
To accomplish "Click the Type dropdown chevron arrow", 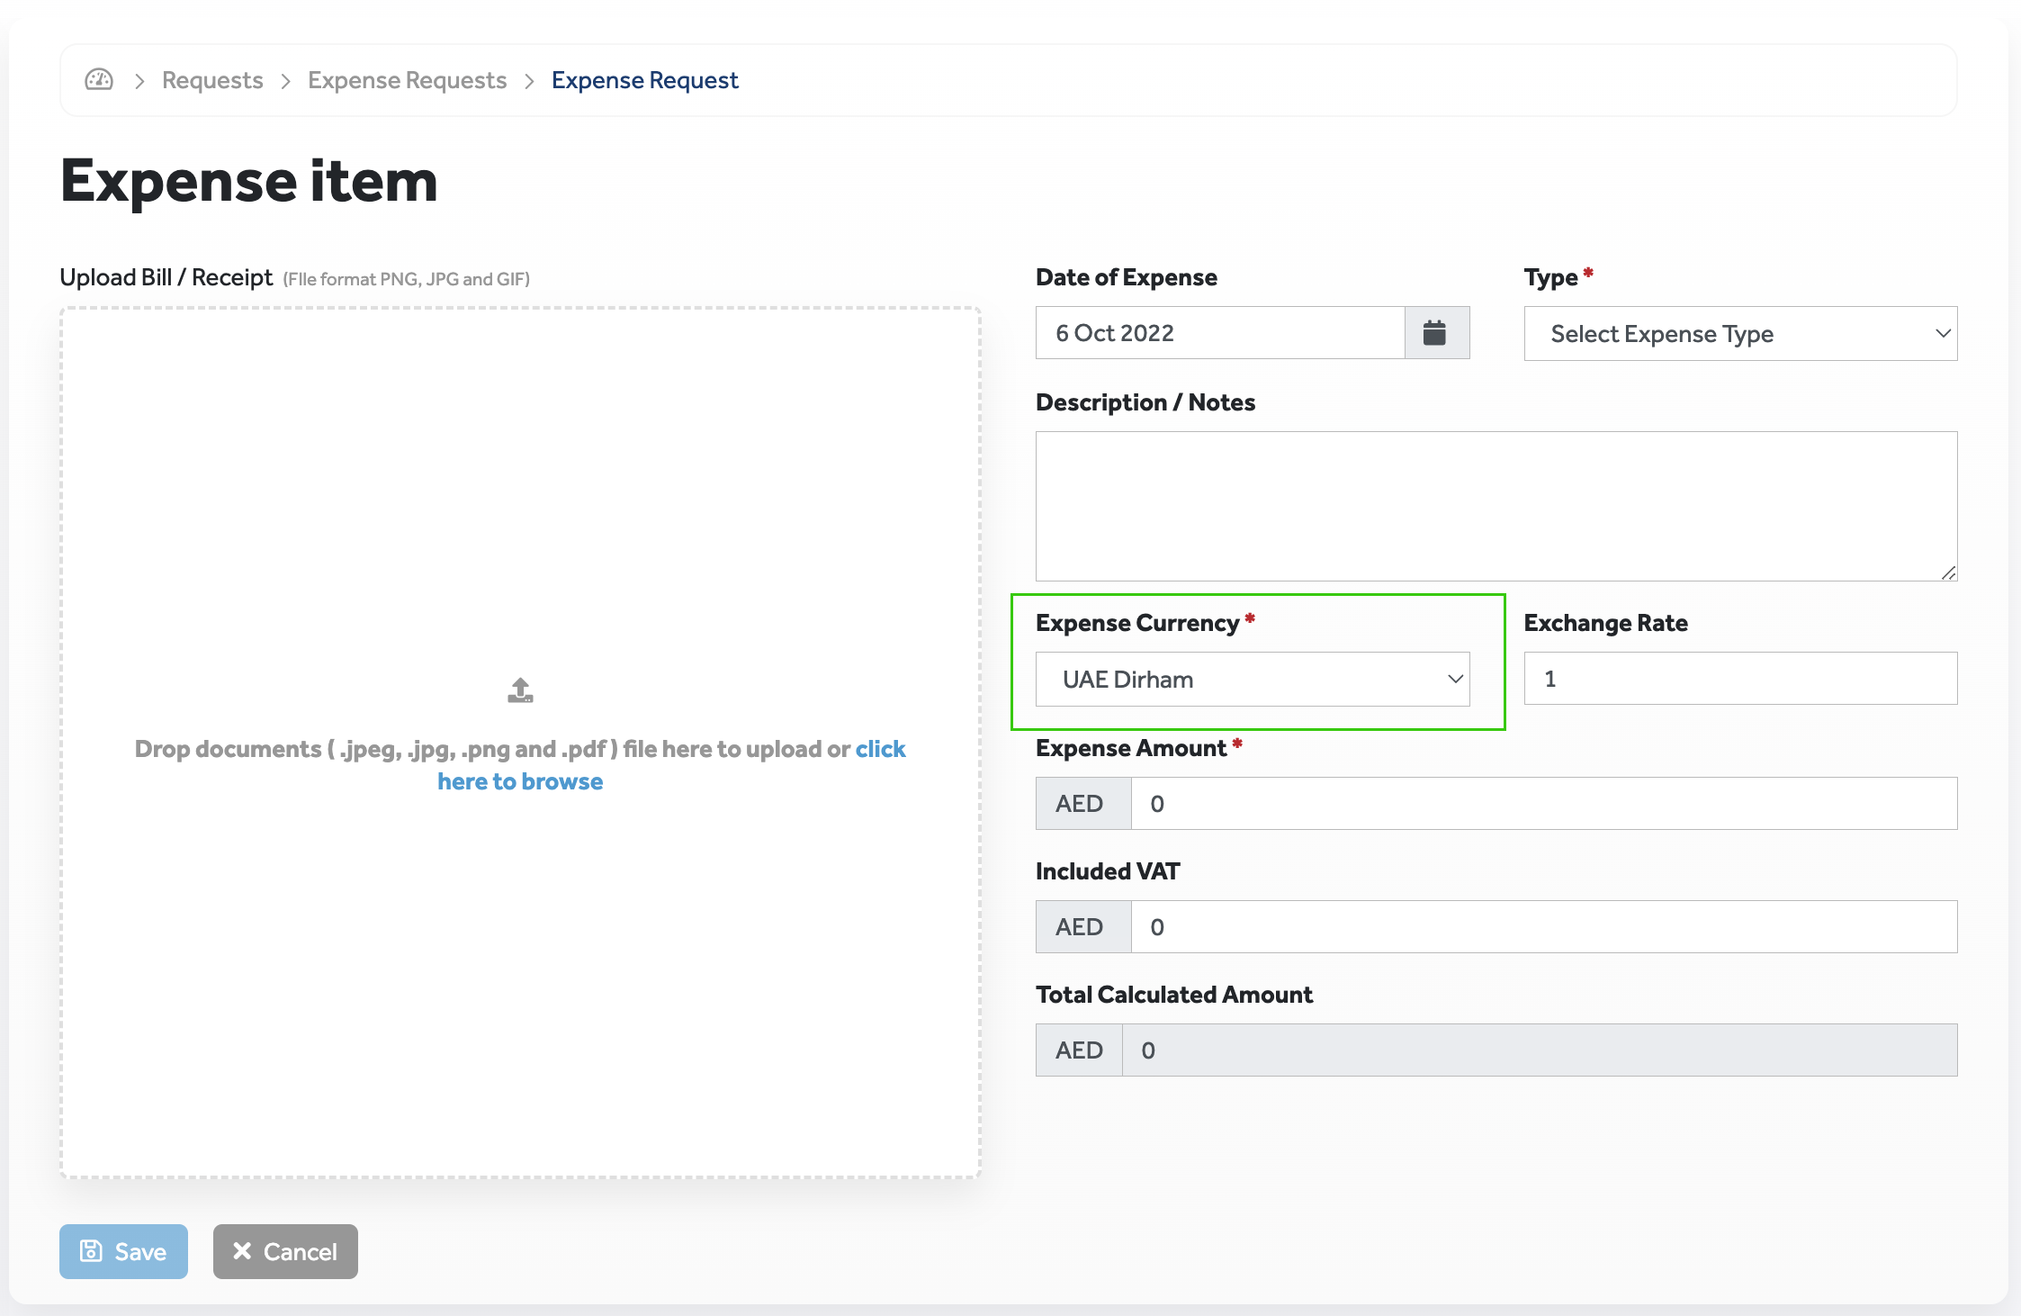I will (x=1943, y=334).
